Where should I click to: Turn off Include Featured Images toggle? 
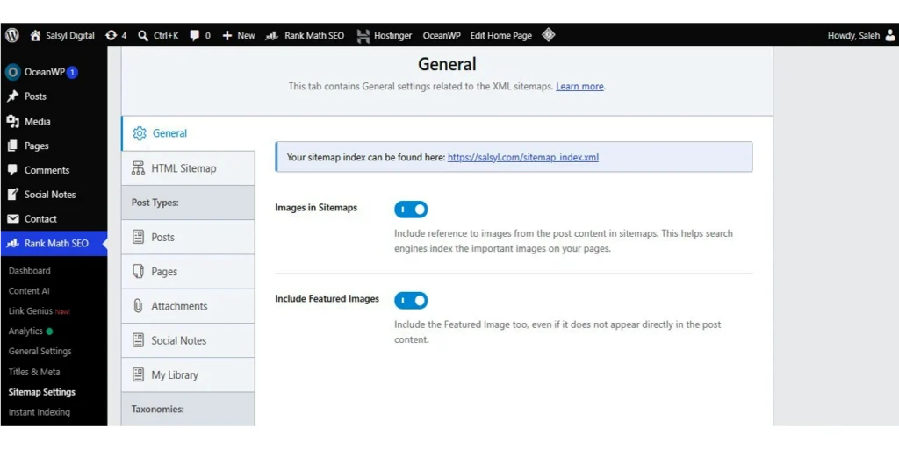click(x=411, y=300)
